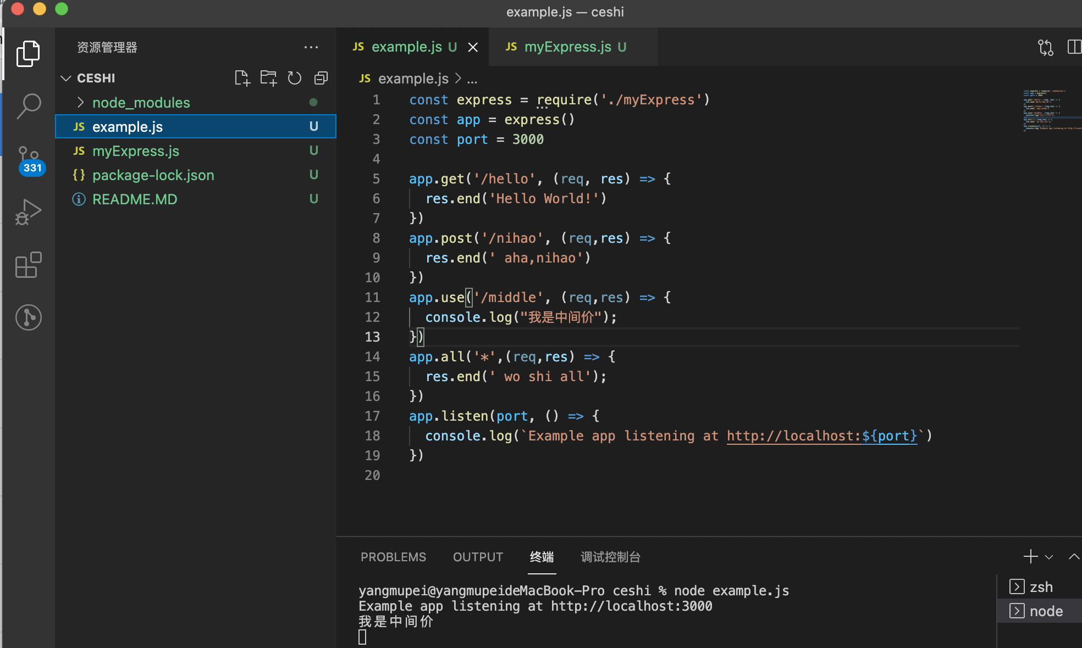The image size is (1082, 648).
Task: Close the example.js tab
Action: (x=473, y=47)
